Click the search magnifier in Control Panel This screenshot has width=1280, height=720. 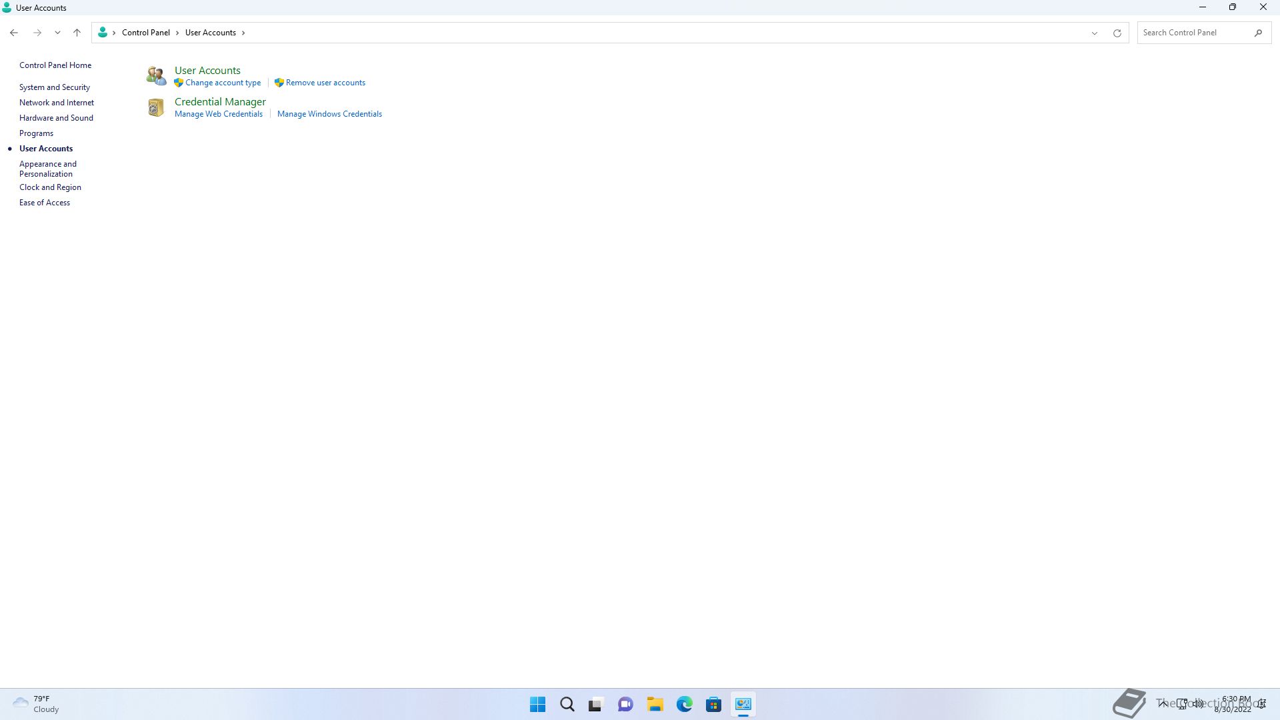(x=1258, y=33)
